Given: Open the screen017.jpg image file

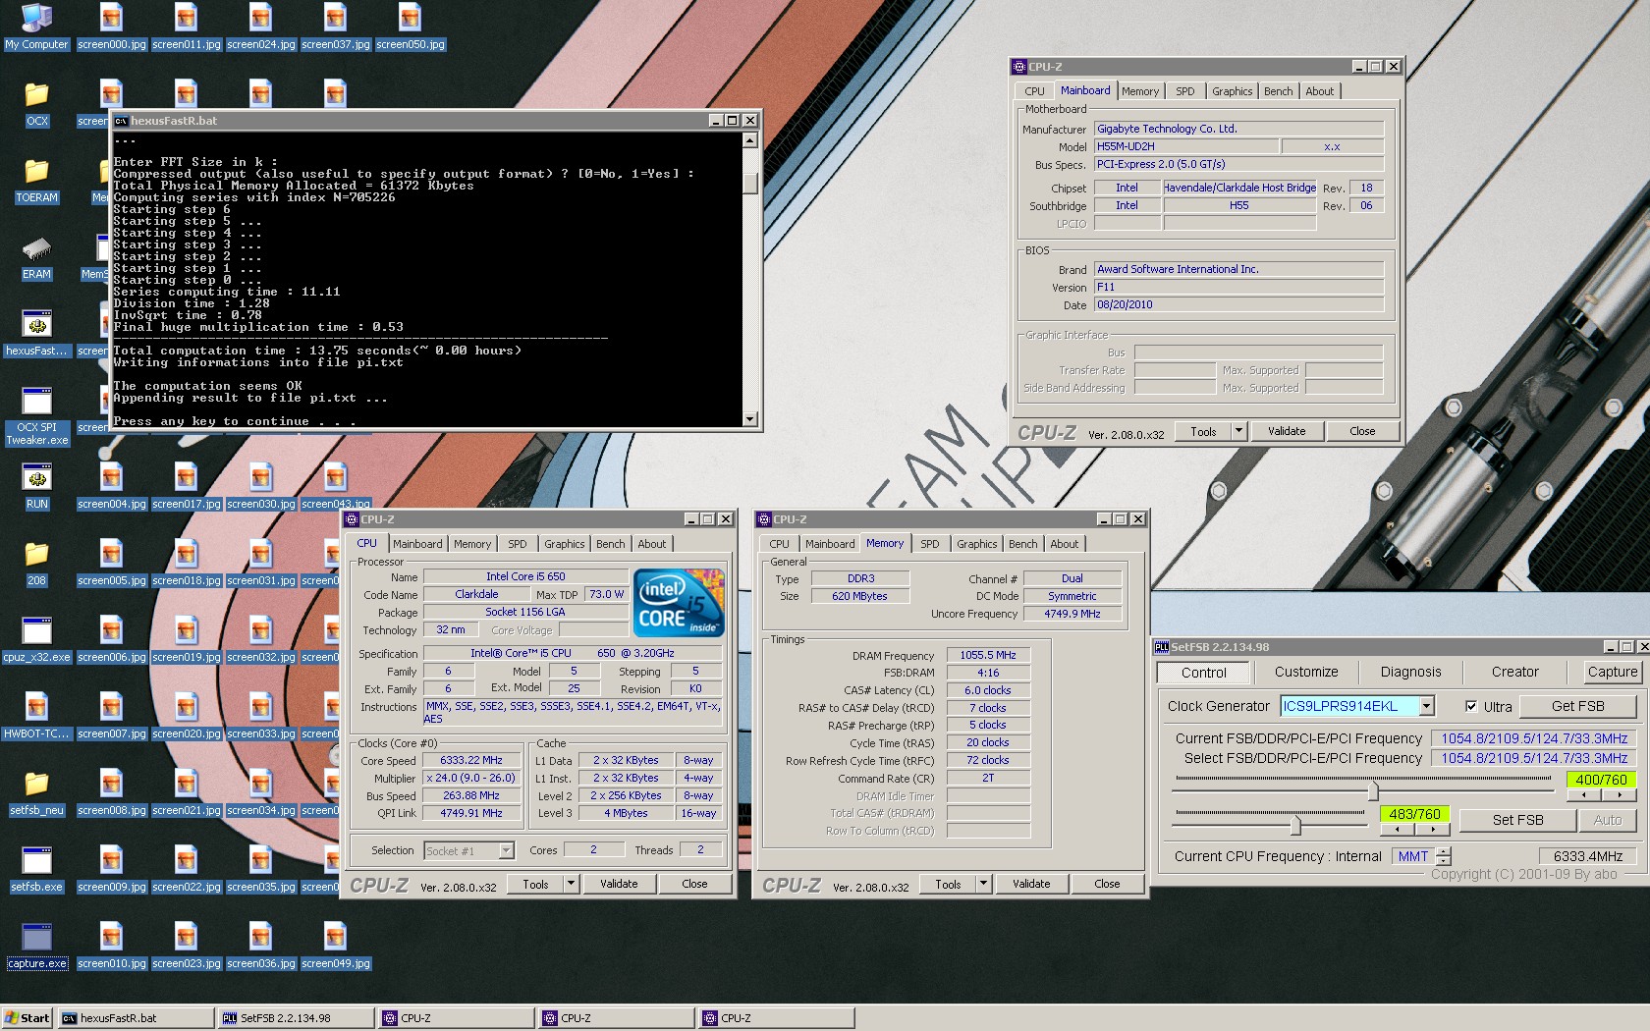Looking at the screenshot, I should [186, 487].
